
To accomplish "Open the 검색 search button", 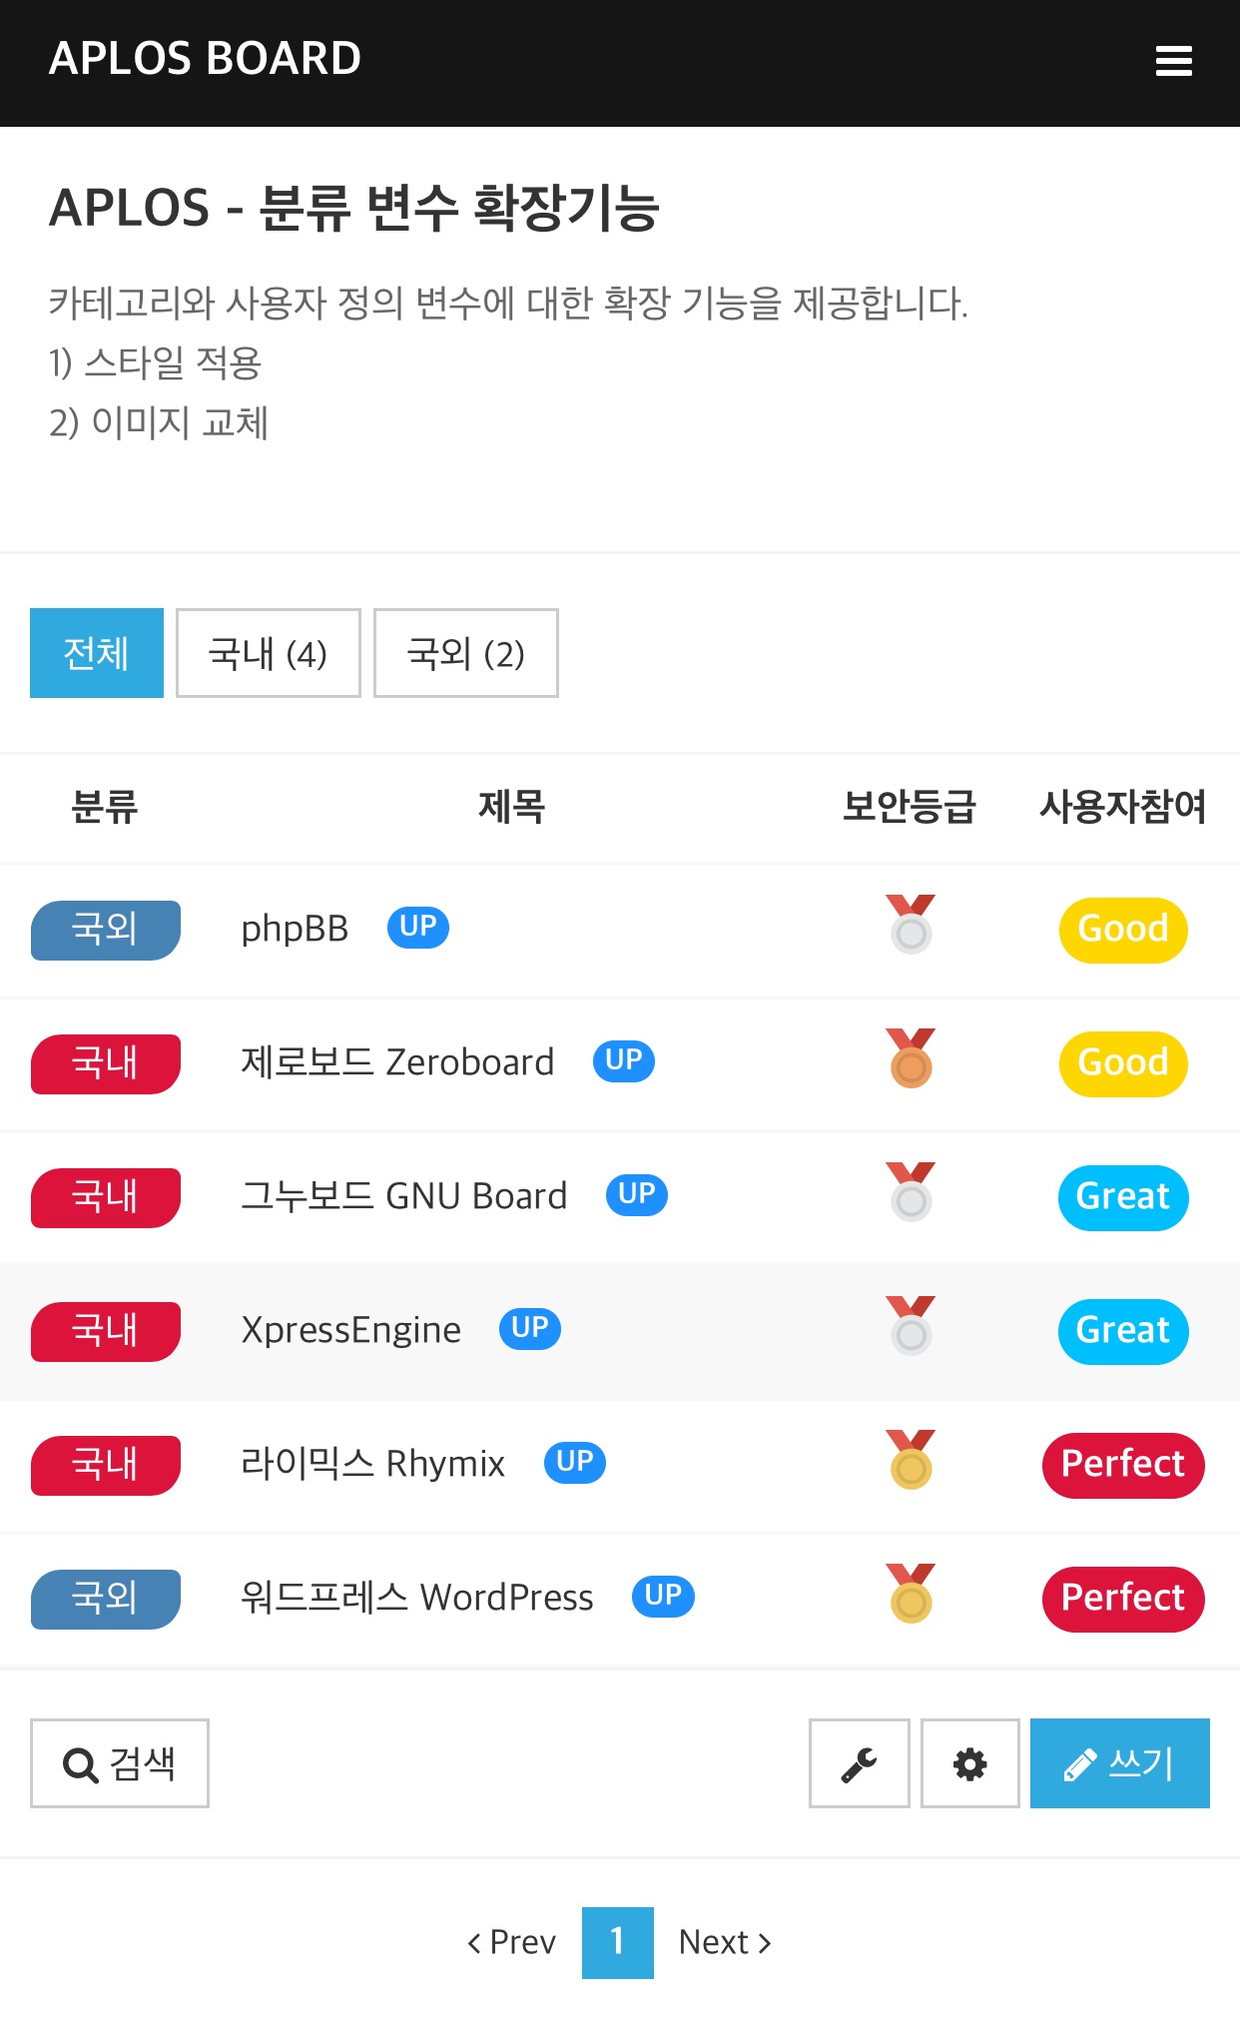I will coord(120,1763).
